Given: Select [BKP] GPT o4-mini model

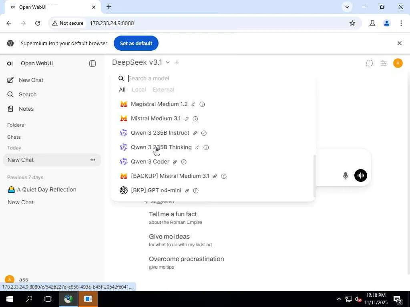Looking at the screenshot, I should (156, 190).
